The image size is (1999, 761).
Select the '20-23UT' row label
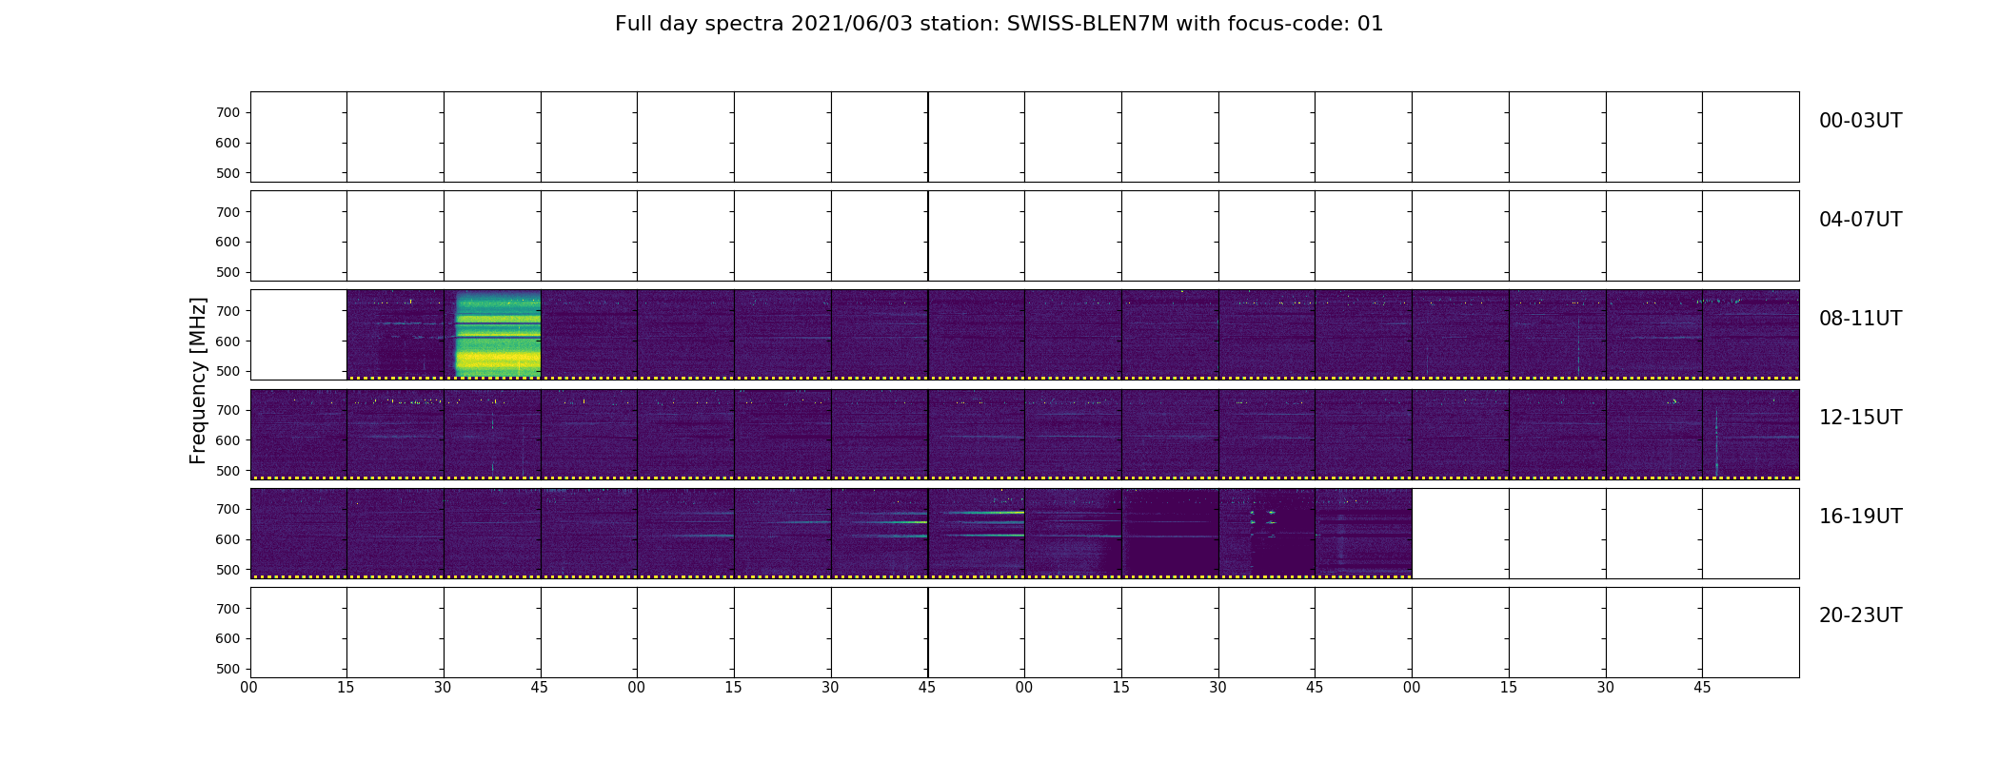point(1860,615)
